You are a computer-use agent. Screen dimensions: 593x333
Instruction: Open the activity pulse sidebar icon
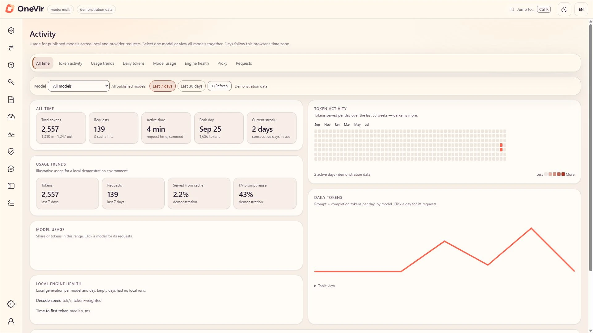[11, 134]
